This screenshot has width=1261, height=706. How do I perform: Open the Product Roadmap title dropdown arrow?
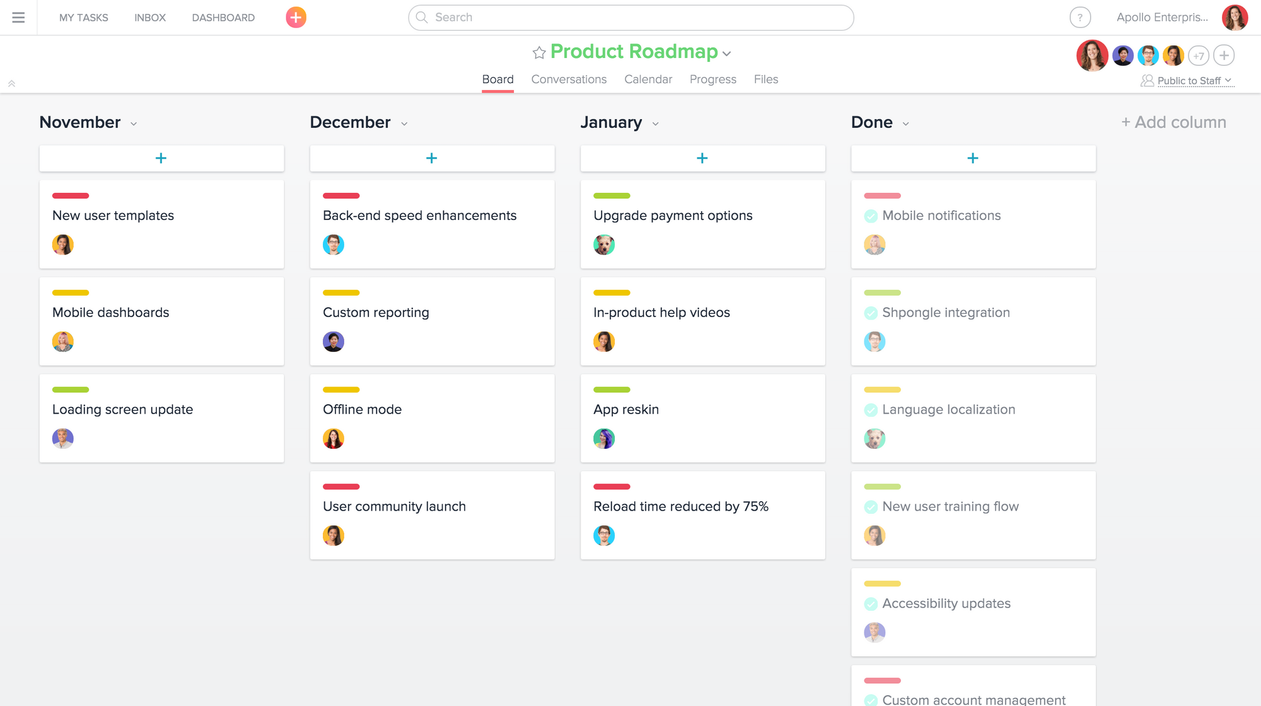[x=727, y=54]
